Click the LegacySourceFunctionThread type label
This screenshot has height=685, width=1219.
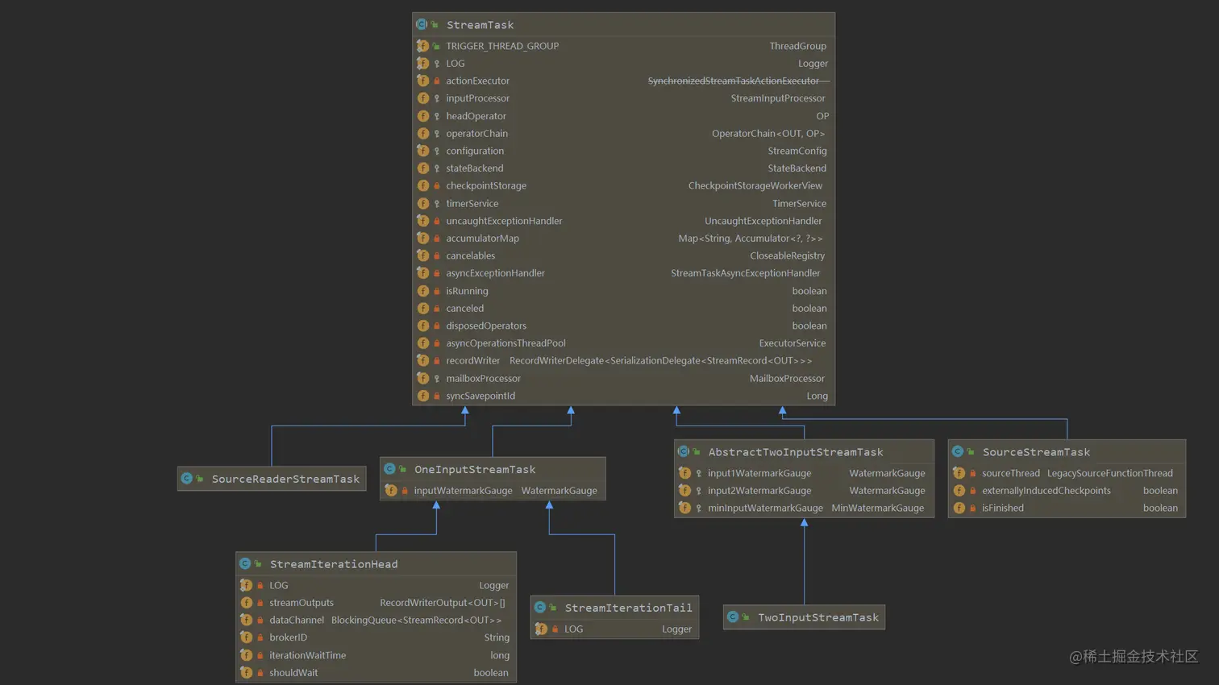click(1110, 473)
